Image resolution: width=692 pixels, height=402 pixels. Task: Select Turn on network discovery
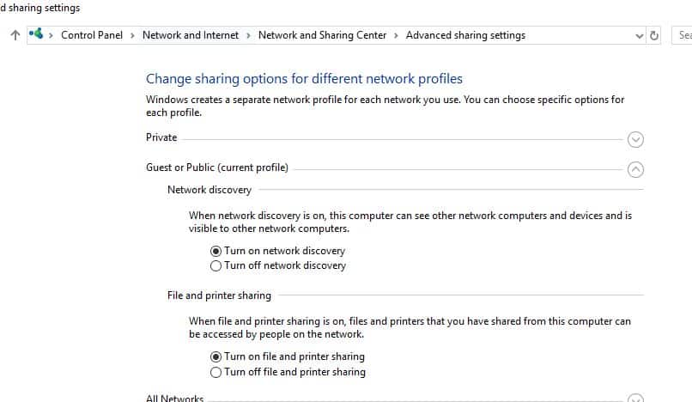tap(216, 251)
